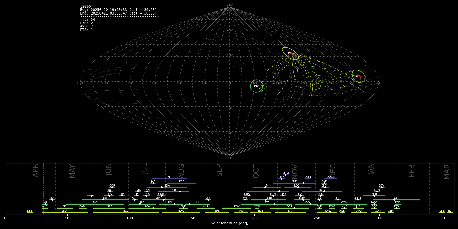Click the QUA shower label in timeline
The width and height of the screenshot is (458, 229).
[x=358, y=198]
